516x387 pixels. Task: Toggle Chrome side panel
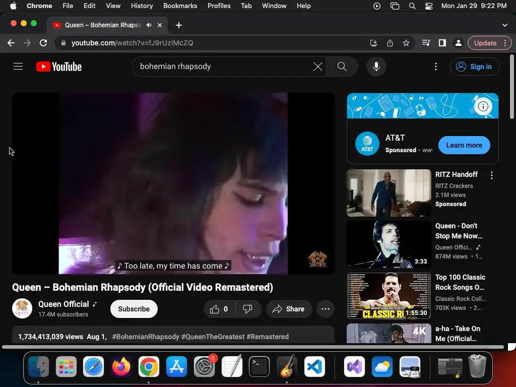(x=442, y=43)
